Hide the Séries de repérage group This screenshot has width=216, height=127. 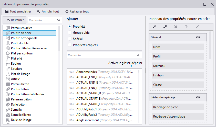click(x=198, y=97)
